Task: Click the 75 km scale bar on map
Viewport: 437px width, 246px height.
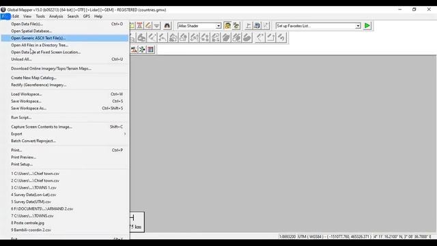Action: [x=137, y=222]
